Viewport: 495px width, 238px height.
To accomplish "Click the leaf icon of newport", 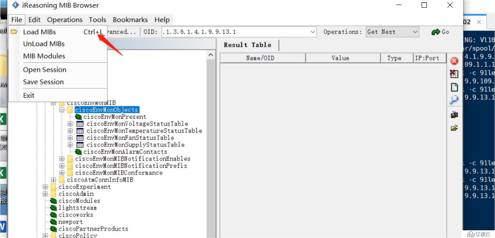I will click(54, 222).
